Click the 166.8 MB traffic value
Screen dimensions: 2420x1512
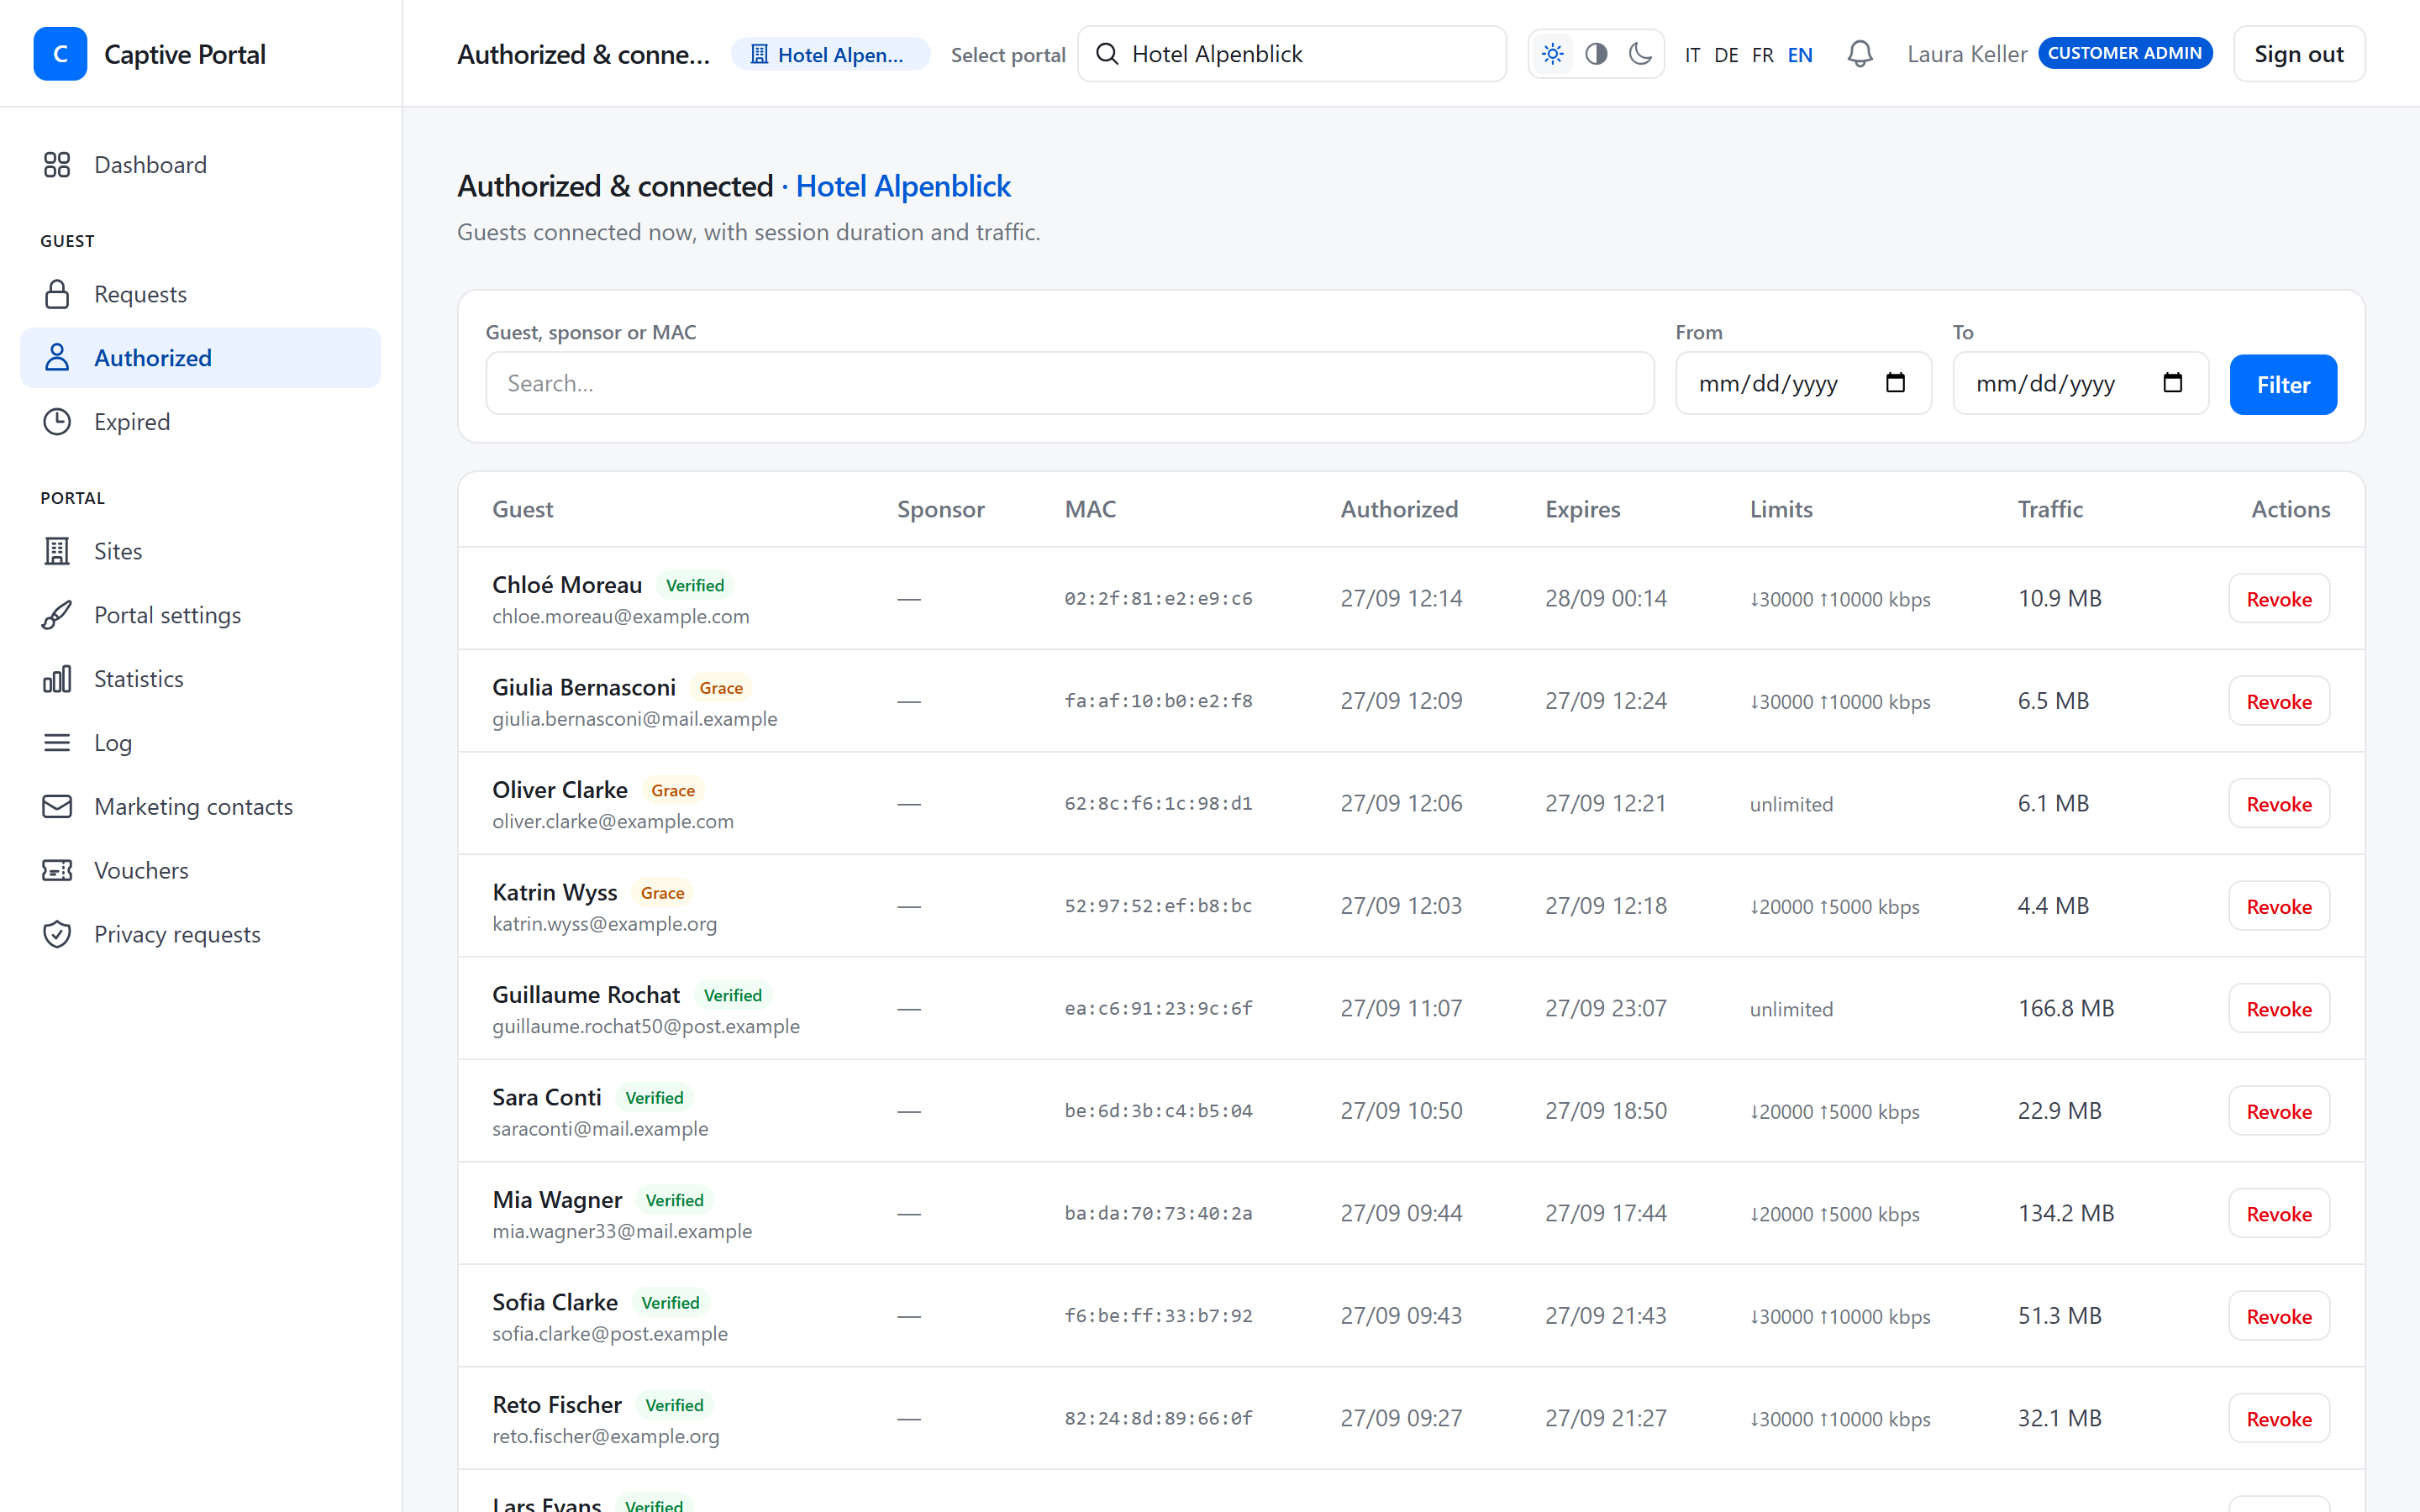pyautogui.click(x=2066, y=1008)
